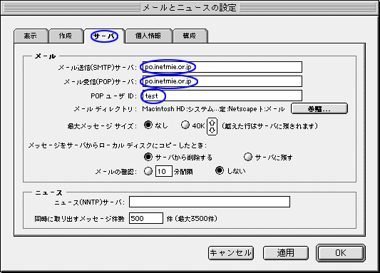Image resolution: width=380 pixels, height=273 pixels.
Task: Select the 分間隔 mail check radio button
Action: pos(148,171)
